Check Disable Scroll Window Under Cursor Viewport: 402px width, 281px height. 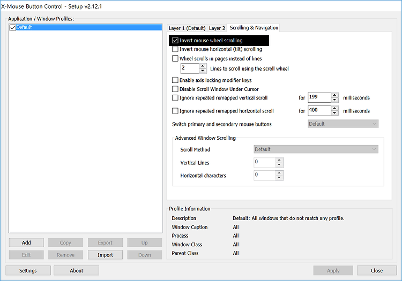pyautogui.click(x=175, y=89)
